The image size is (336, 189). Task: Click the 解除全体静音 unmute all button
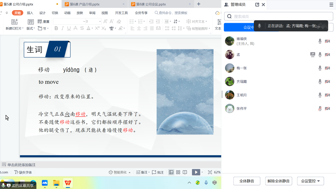[x=278, y=181]
